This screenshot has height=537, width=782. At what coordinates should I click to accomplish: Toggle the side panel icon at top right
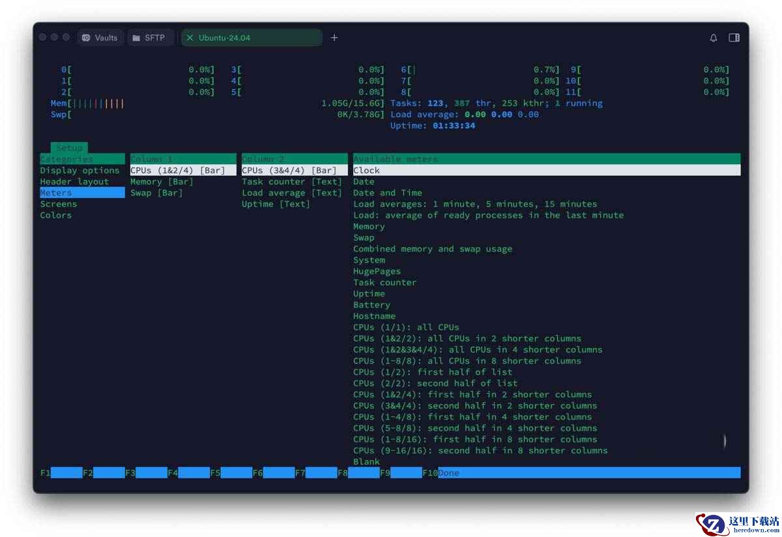[x=734, y=38]
